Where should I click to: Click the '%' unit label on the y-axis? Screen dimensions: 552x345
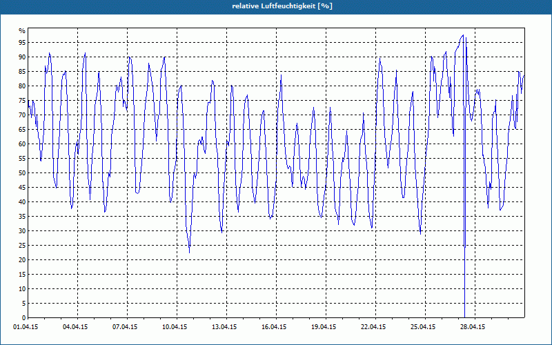[22, 31]
